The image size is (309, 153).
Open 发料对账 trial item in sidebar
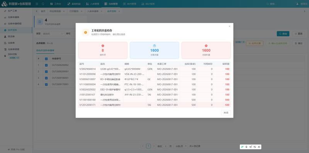[x=16, y=56]
